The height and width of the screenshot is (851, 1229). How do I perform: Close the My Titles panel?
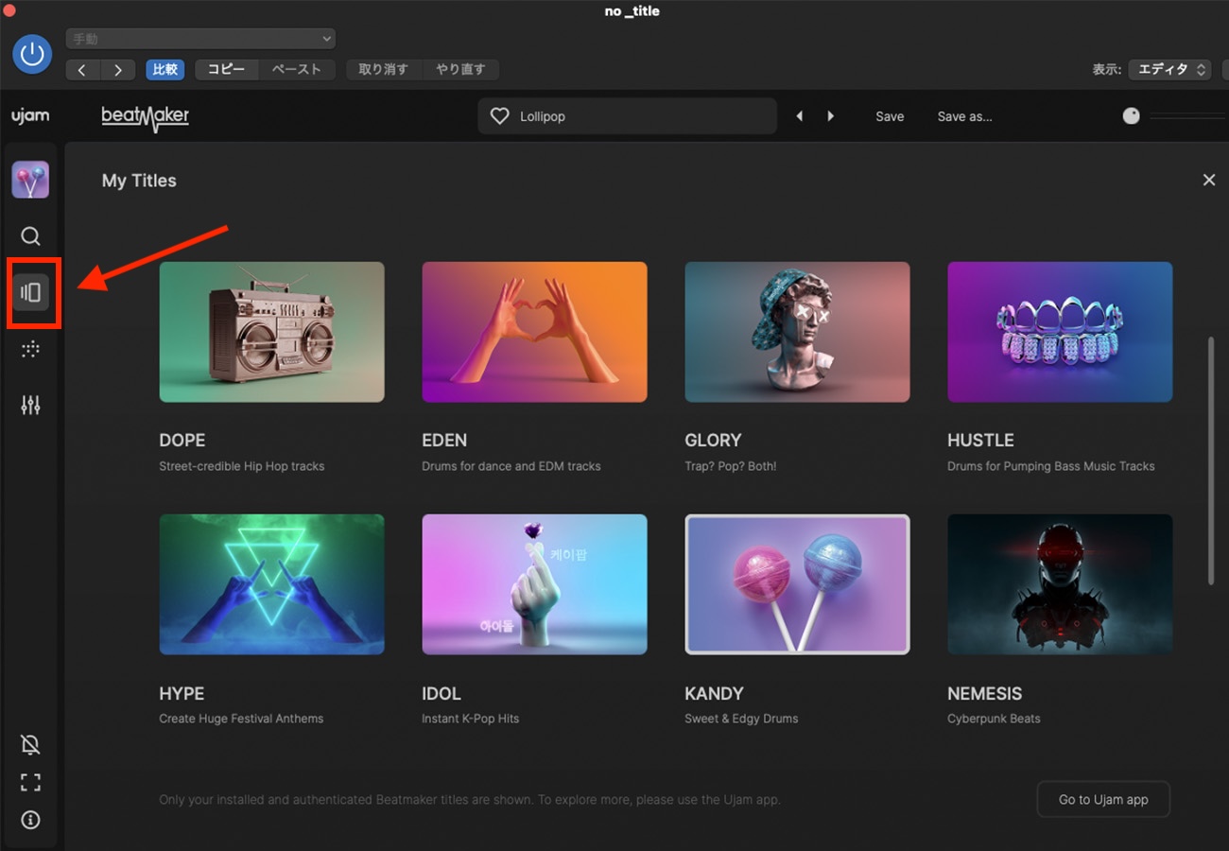1208,180
